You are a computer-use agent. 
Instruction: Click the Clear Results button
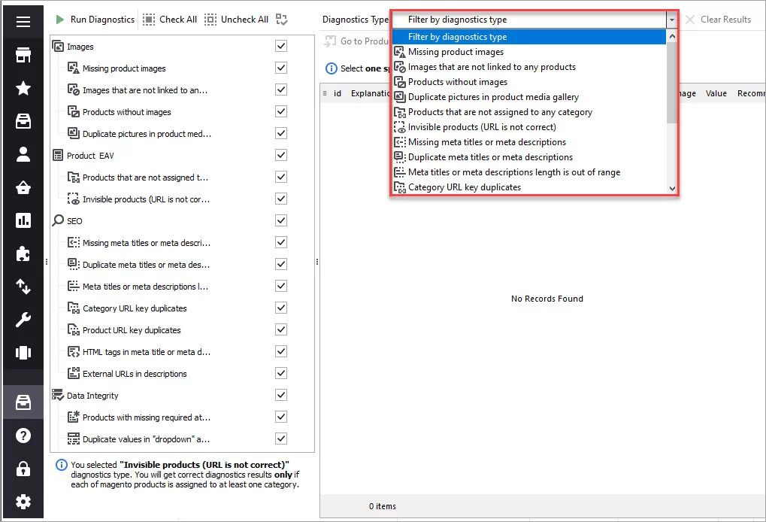pyautogui.click(x=718, y=20)
